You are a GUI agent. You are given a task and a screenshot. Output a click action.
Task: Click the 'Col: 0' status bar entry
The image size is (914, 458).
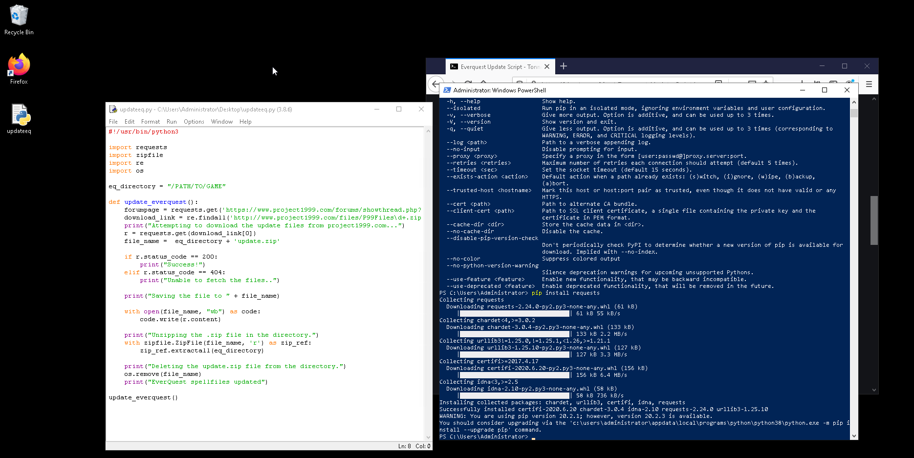click(x=423, y=446)
